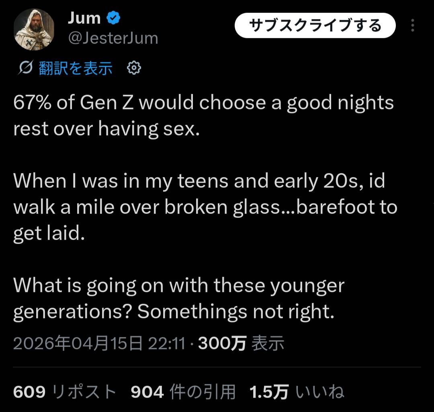The width and height of the screenshot is (434, 412).
Task: Click the display name Jum
Action: 84,18
